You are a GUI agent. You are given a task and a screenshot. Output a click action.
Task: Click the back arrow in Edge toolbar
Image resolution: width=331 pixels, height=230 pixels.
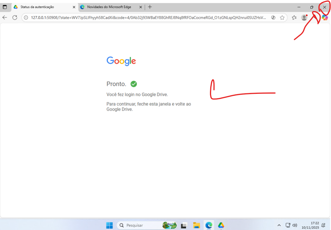[x=5, y=17]
